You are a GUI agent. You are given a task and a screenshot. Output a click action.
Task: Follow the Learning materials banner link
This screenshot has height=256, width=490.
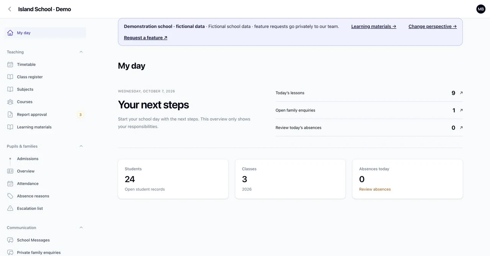pyautogui.click(x=374, y=26)
